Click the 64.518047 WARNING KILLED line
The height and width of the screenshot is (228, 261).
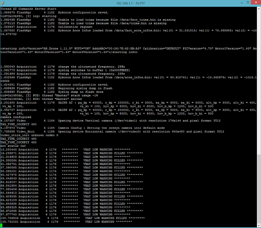click(72, 182)
